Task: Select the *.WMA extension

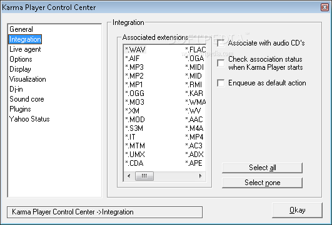Action: click(196, 102)
